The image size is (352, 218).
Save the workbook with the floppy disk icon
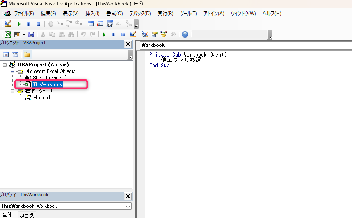pos(31,34)
